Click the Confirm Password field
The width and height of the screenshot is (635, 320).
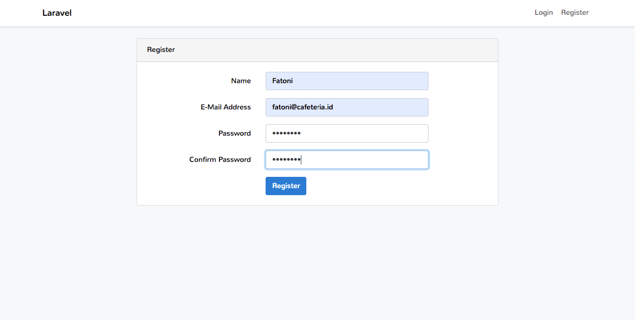[x=347, y=160]
